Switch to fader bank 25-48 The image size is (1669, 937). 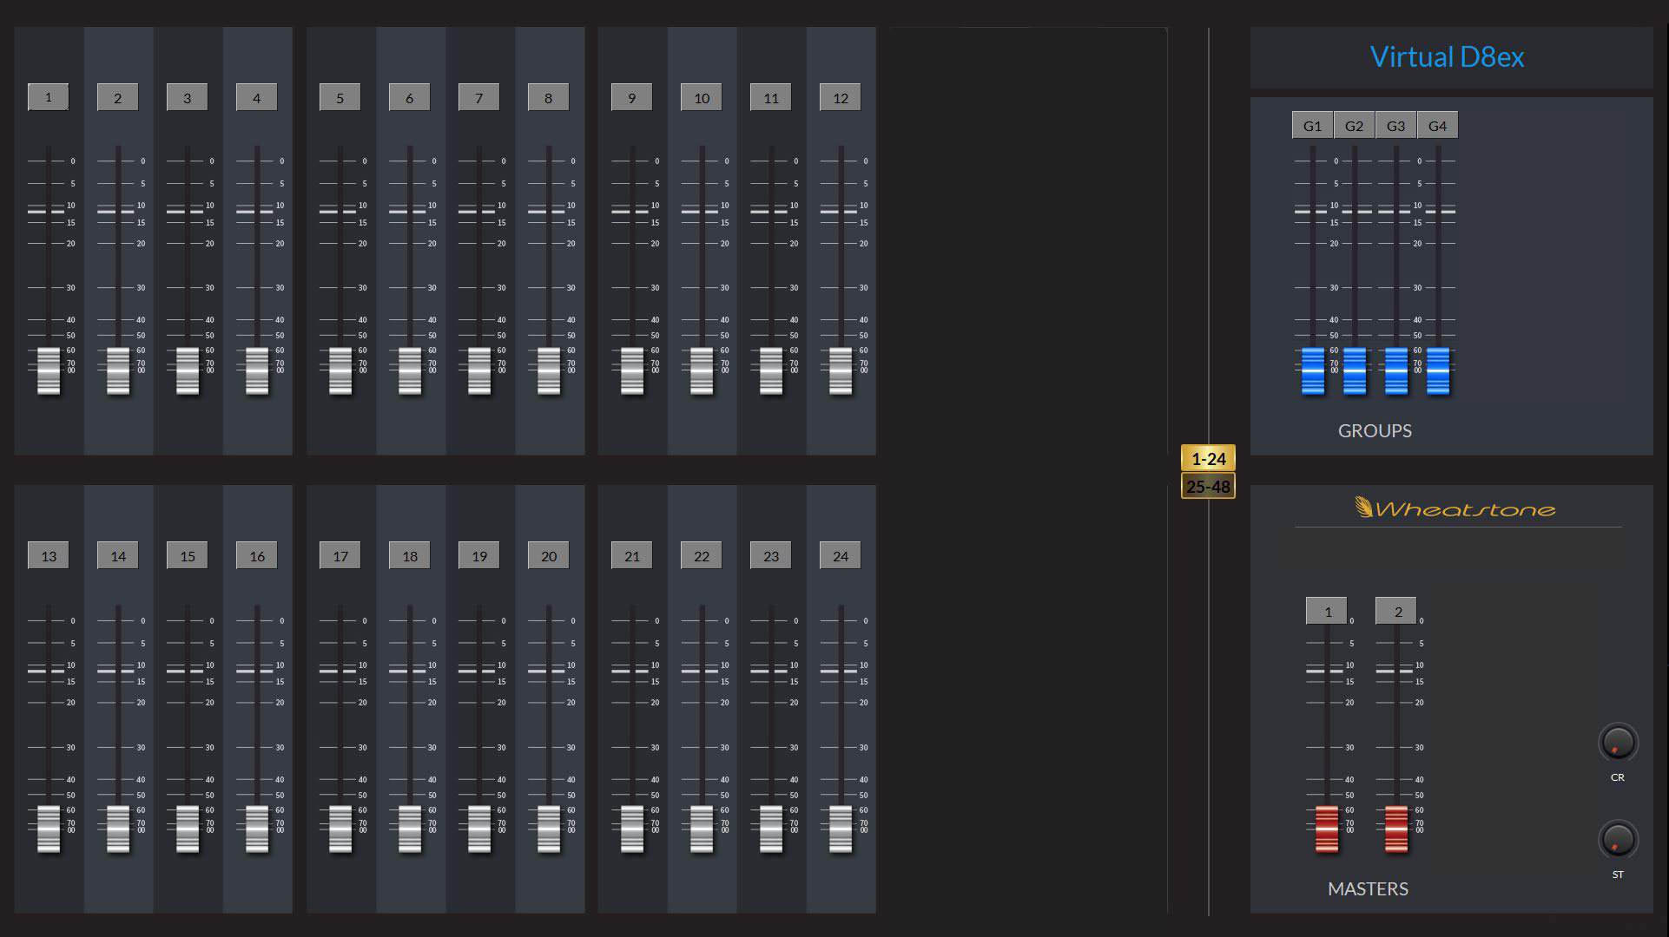[x=1208, y=486]
